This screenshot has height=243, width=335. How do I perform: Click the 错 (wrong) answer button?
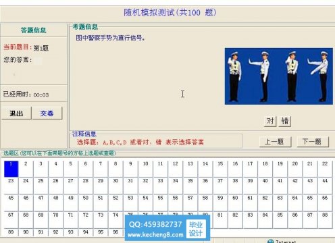tap(285, 121)
